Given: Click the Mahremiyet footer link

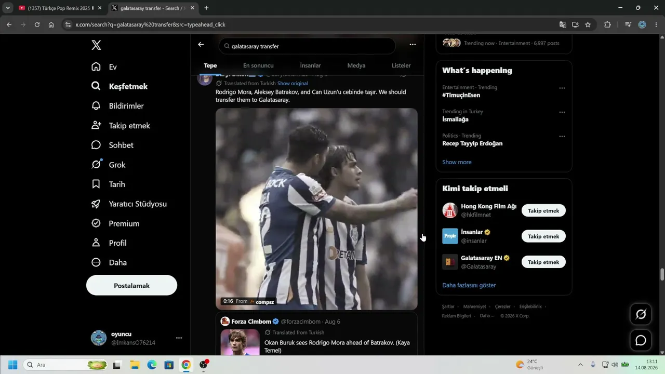Looking at the screenshot, I should [x=474, y=306].
